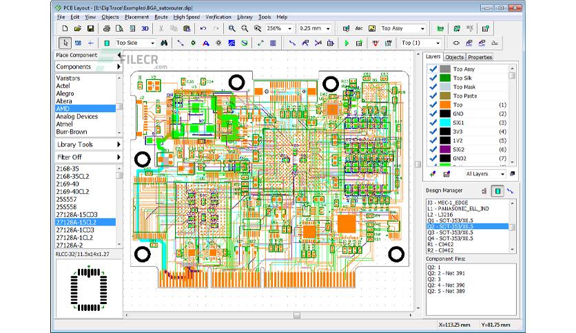576x333 pixels.
Task: Open the File menu
Action: (61, 17)
